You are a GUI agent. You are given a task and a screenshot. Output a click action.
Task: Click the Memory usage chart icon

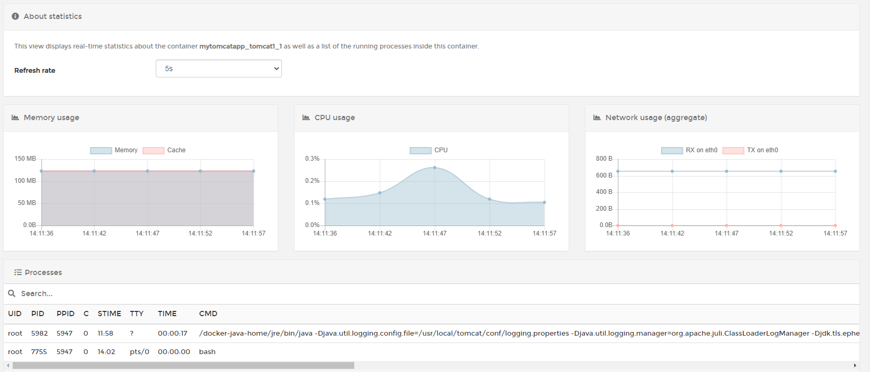click(15, 118)
